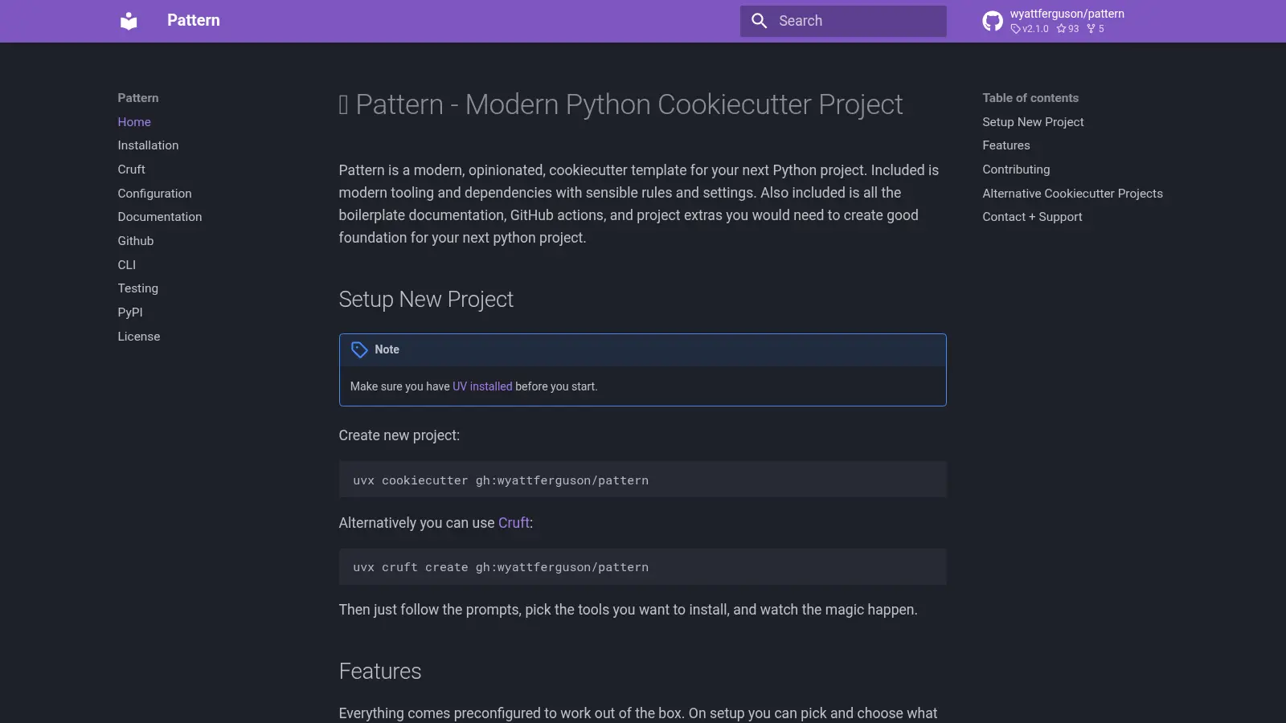Open the Documentation page

tap(159, 217)
